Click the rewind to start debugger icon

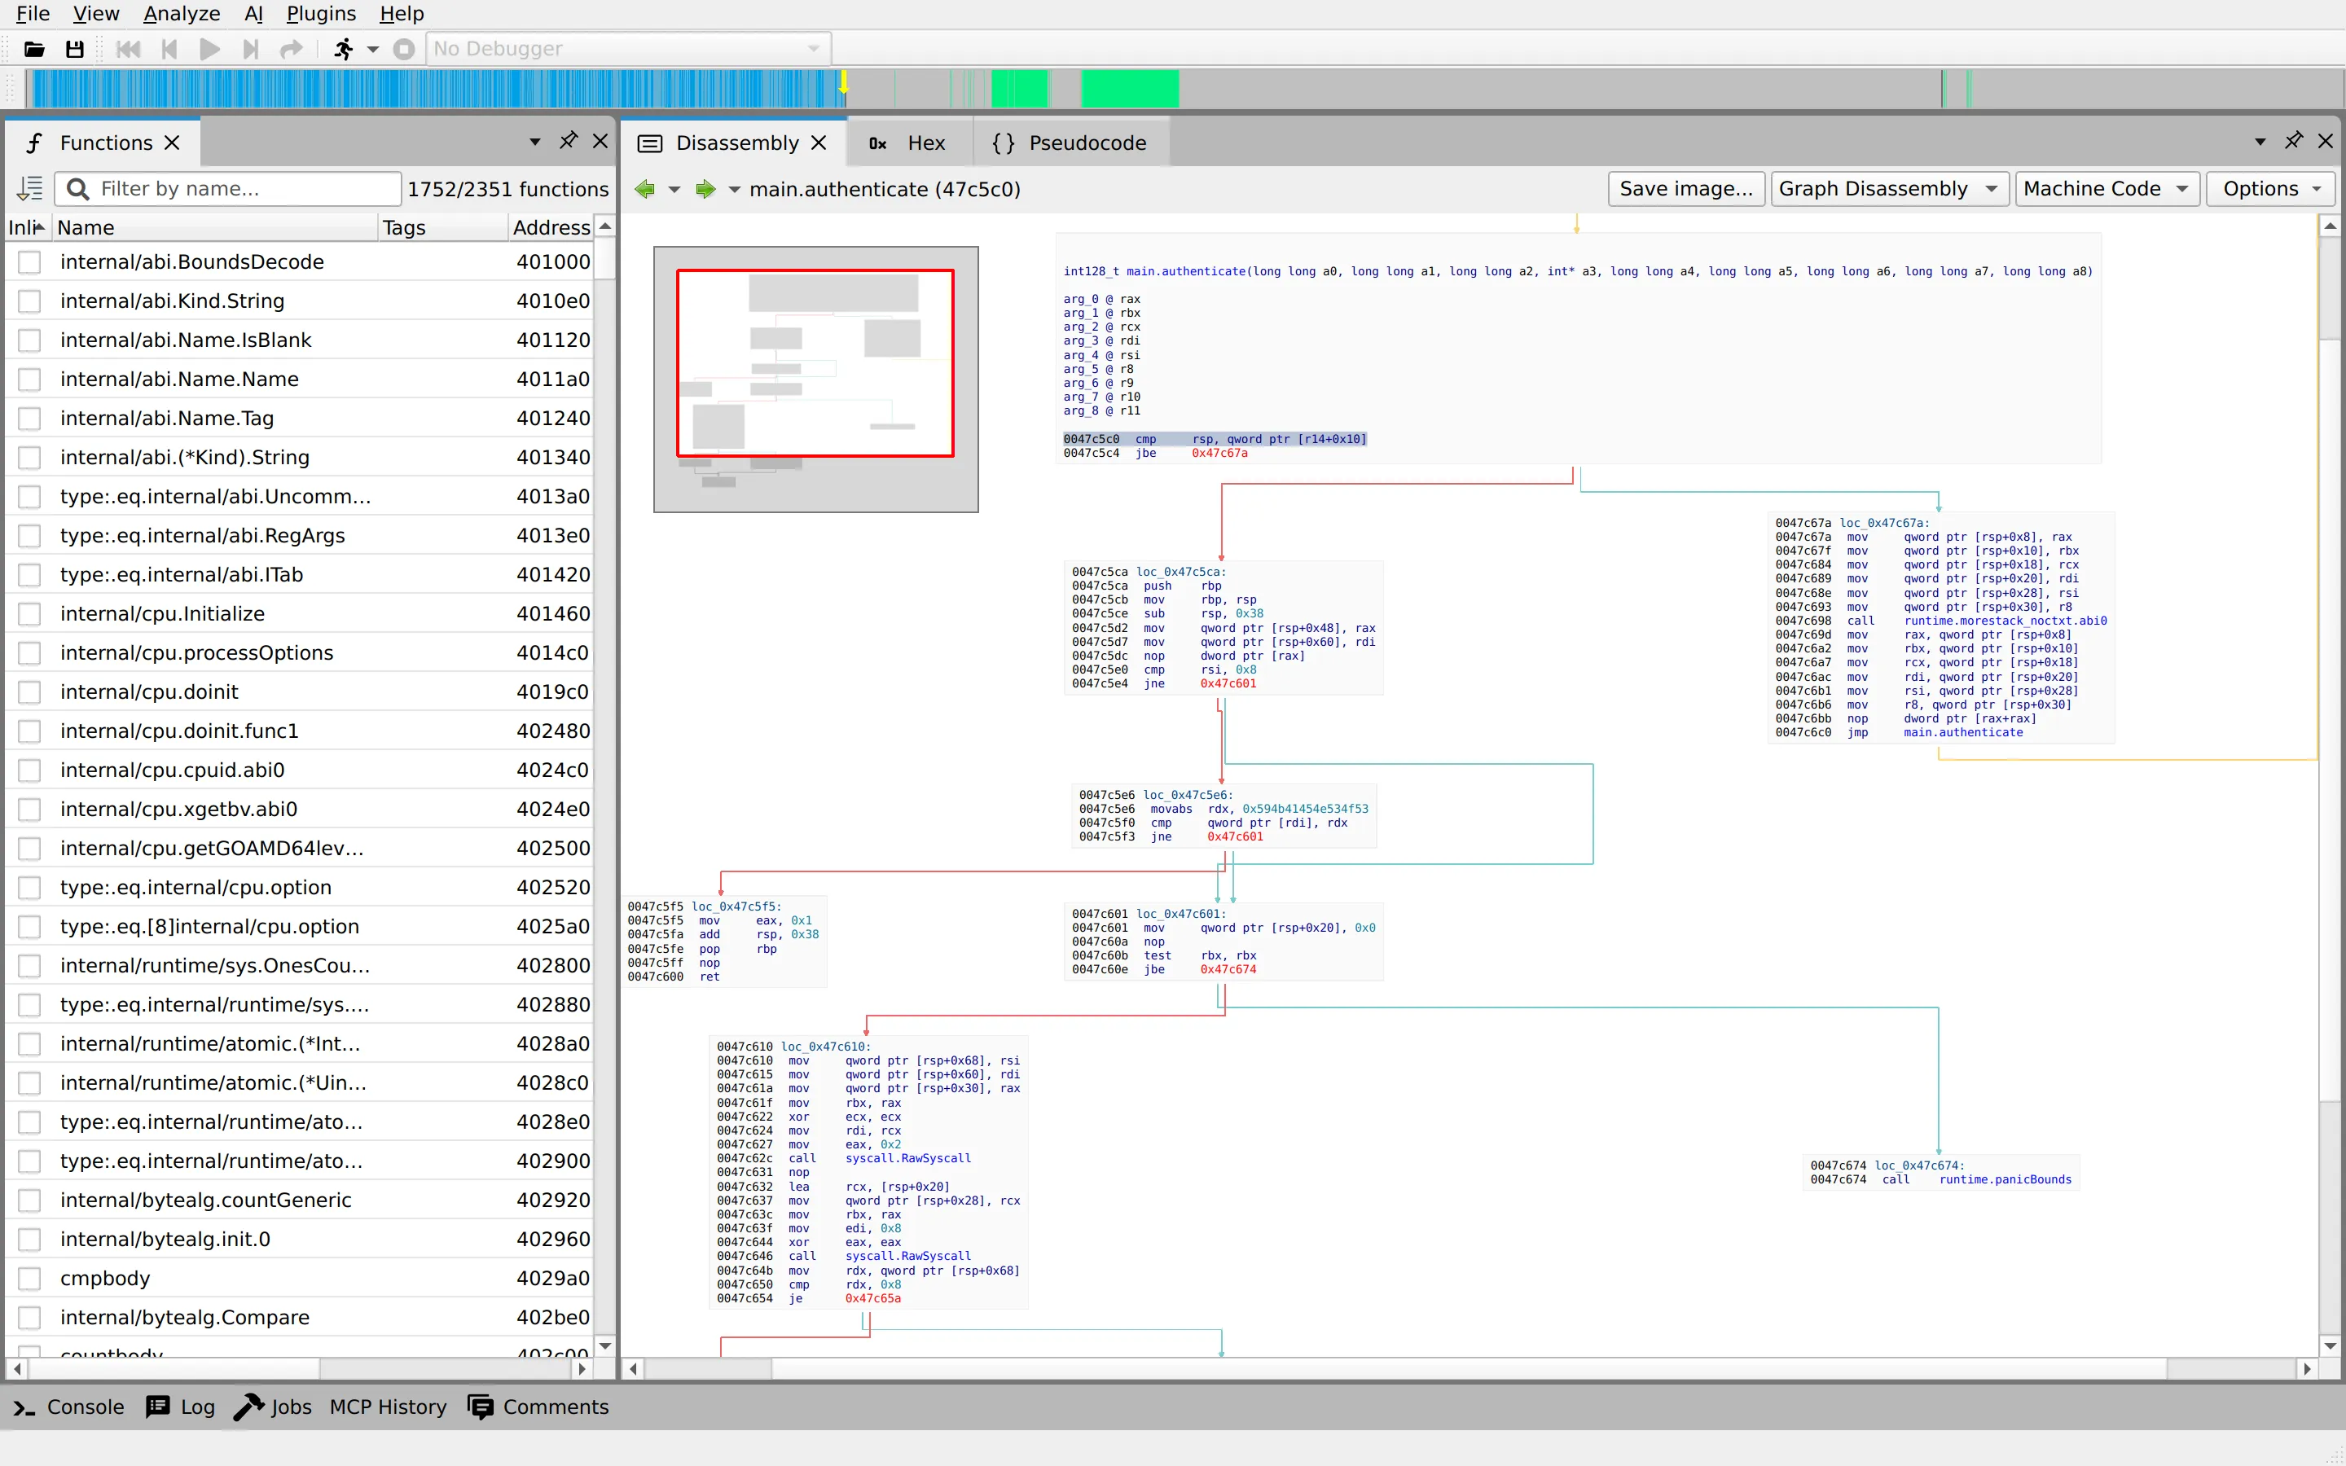[128, 49]
